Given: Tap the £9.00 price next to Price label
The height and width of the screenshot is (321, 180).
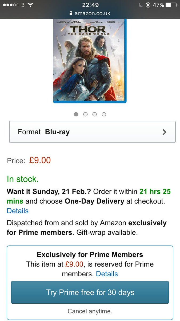Looking at the screenshot, I should coord(40,160).
